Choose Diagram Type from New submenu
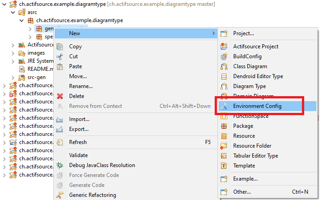This screenshot has height=200, width=320. tap(249, 86)
